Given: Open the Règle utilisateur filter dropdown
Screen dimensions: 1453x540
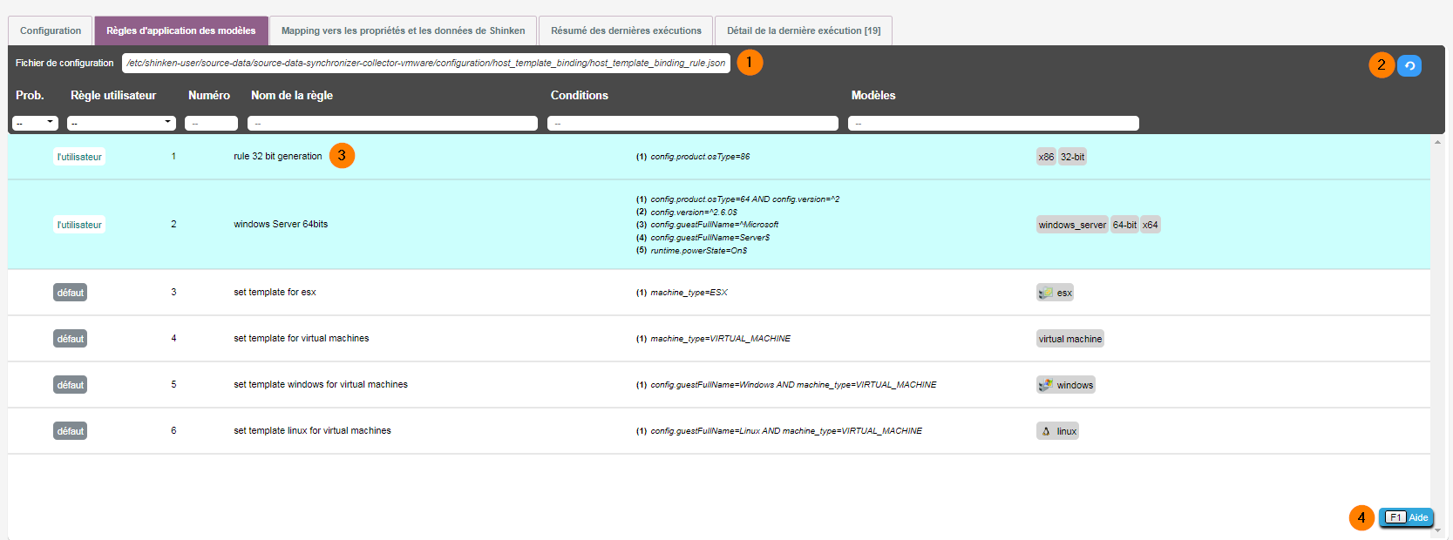Looking at the screenshot, I should pos(121,123).
